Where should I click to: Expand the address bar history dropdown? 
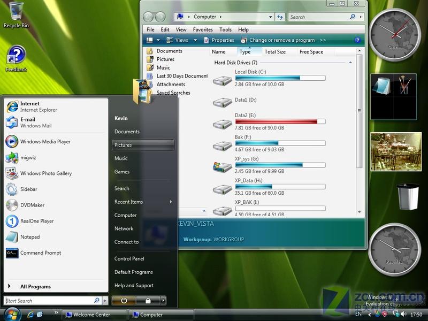tap(271, 17)
